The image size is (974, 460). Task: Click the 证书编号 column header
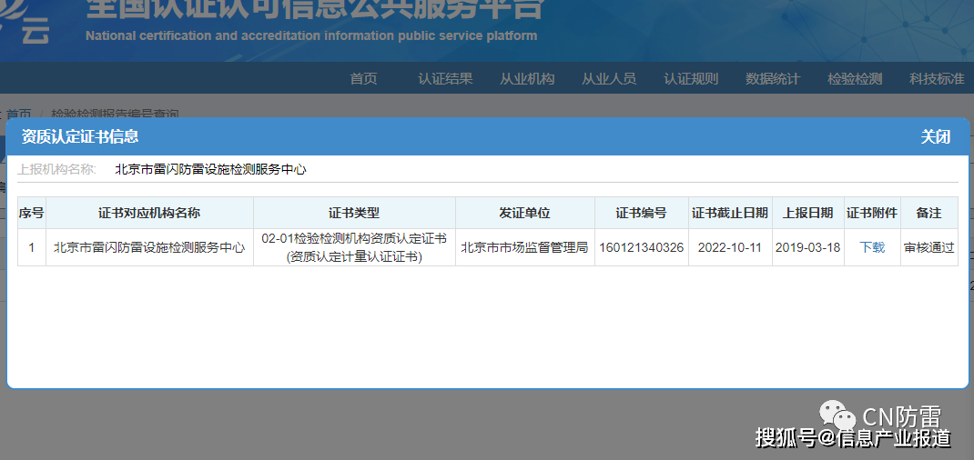[642, 213]
